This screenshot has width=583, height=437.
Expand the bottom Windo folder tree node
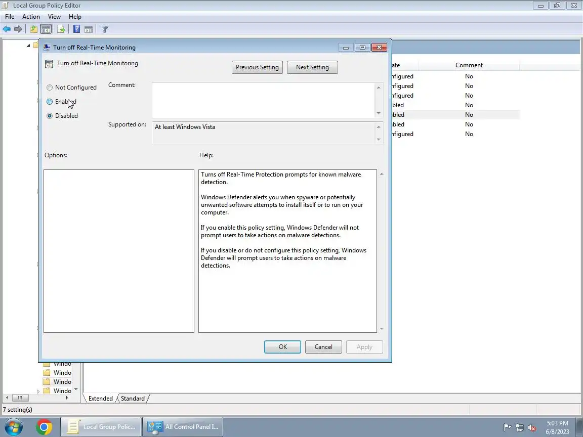point(38,391)
